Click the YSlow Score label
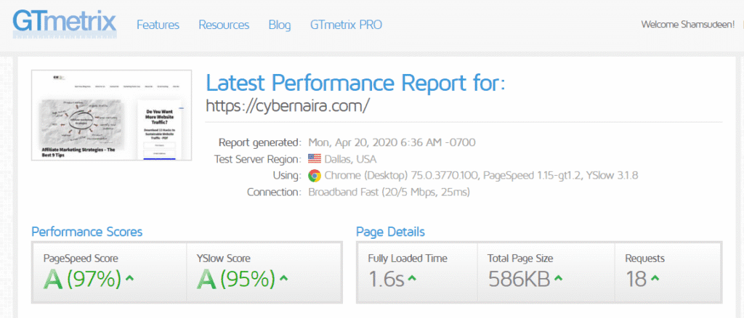This screenshot has height=318, width=744. tap(224, 258)
